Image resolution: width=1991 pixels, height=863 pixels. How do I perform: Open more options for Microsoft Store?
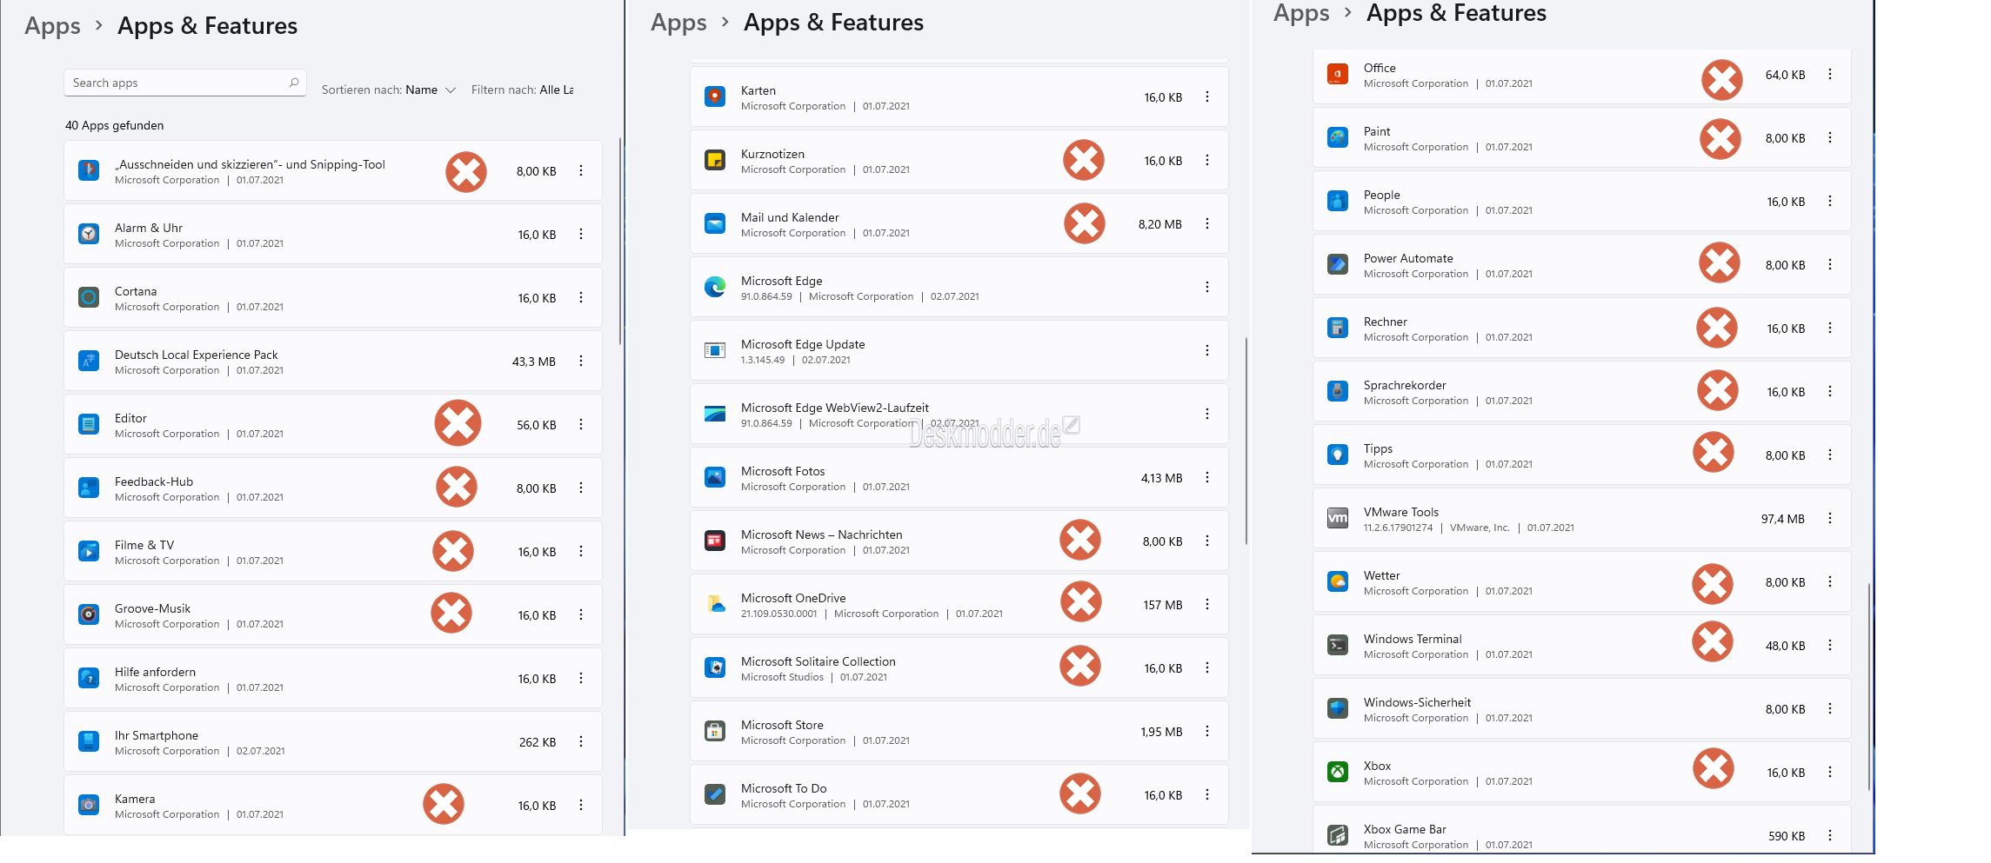tap(1207, 731)
